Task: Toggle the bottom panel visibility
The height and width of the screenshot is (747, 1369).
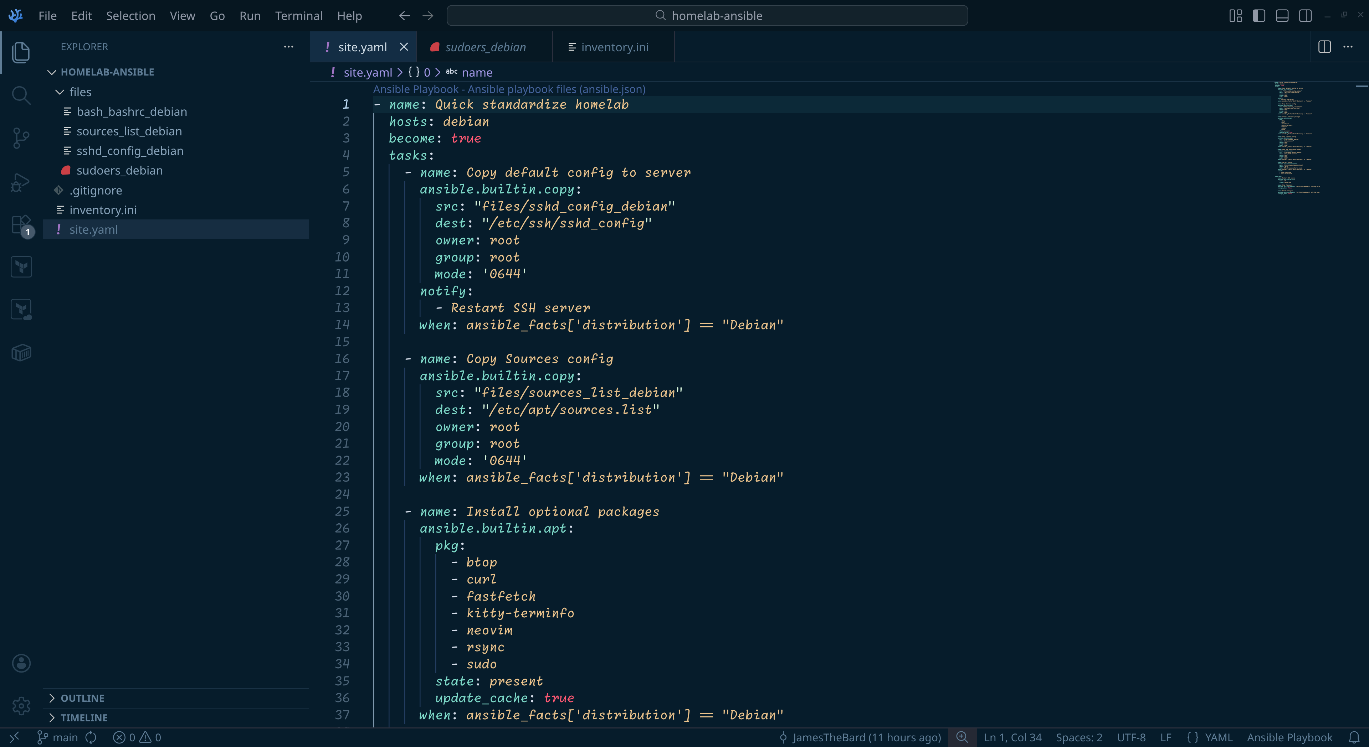Action: tap(1282, 15)
